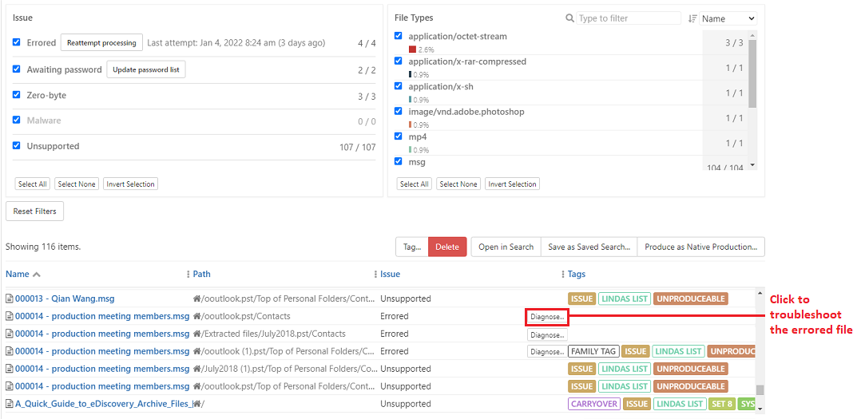This screenshot has height=419, width=865.
Task: Click ISSUE tag in Qian Wang row
Action: (x=581, y=298)
